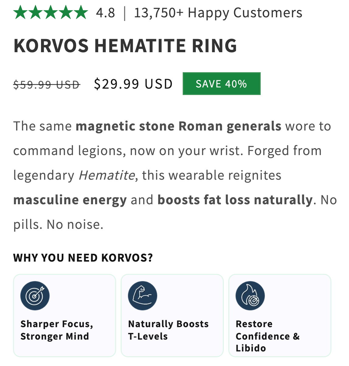The image size is (349, 366).
Task: Click the third green rating star
Action: click(x=50, y=13)
